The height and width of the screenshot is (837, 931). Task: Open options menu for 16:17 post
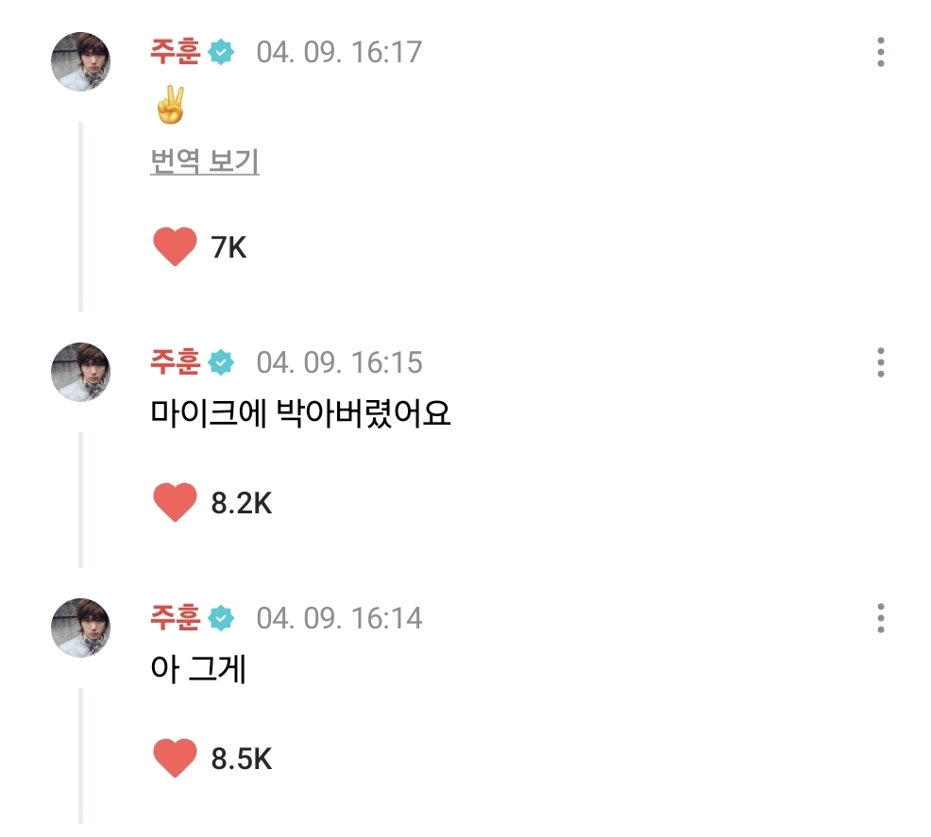[x=880, y=52]
